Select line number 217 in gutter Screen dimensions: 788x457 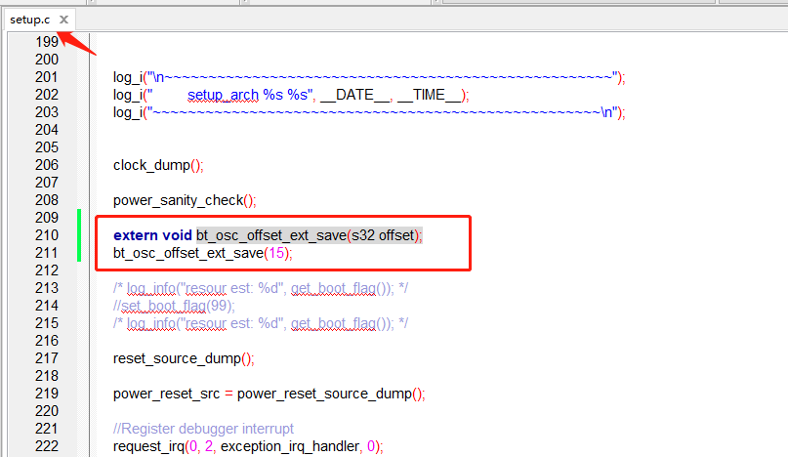click(47, 358)
